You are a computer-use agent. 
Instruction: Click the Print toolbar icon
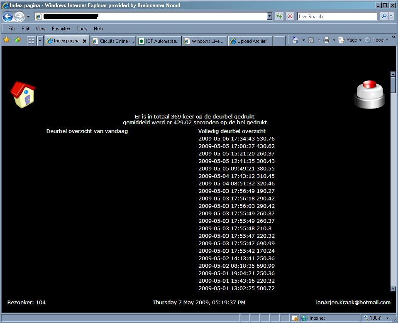(327, 40)
